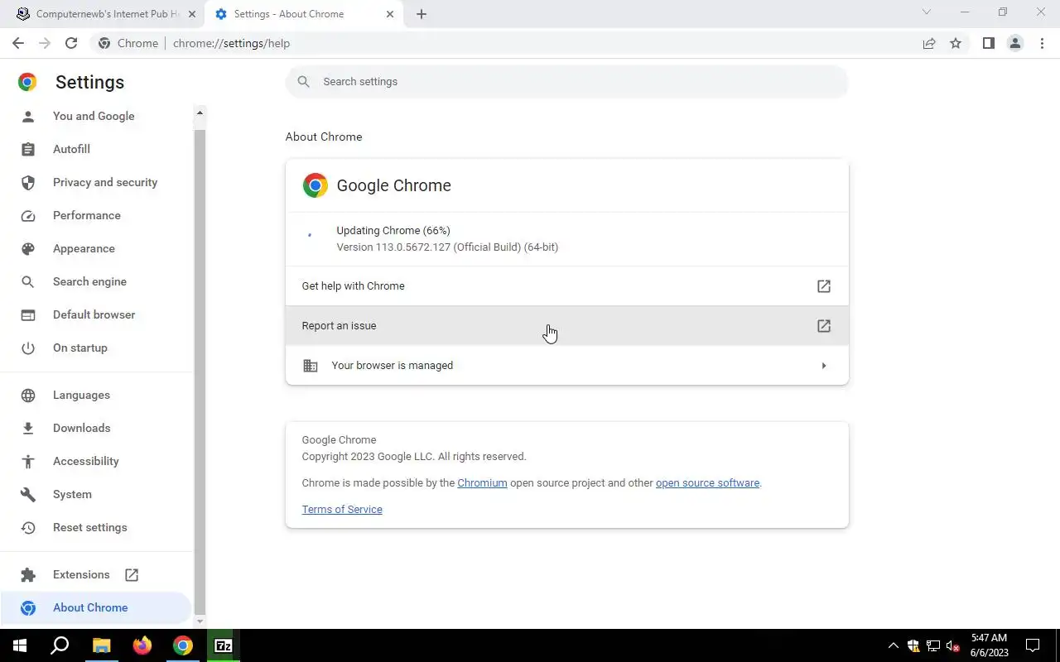Click the external link icon next to Extensions
This screenshot has height=662, width=1060.
tap(132, 574)
